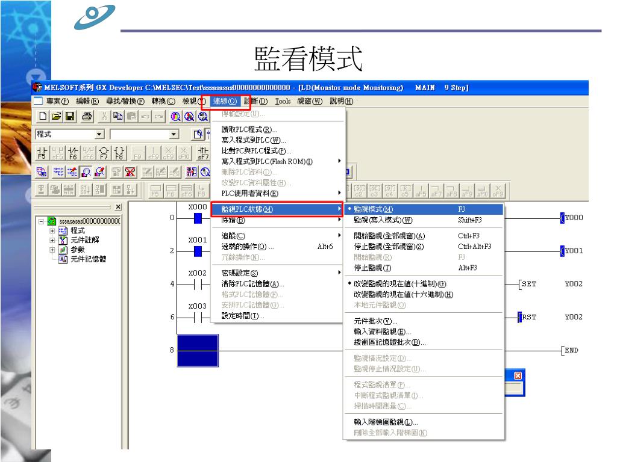617x462 pixels.
Task: Choose 監視(寫入模式)(W) submenu entry
Action: point(424,220)
